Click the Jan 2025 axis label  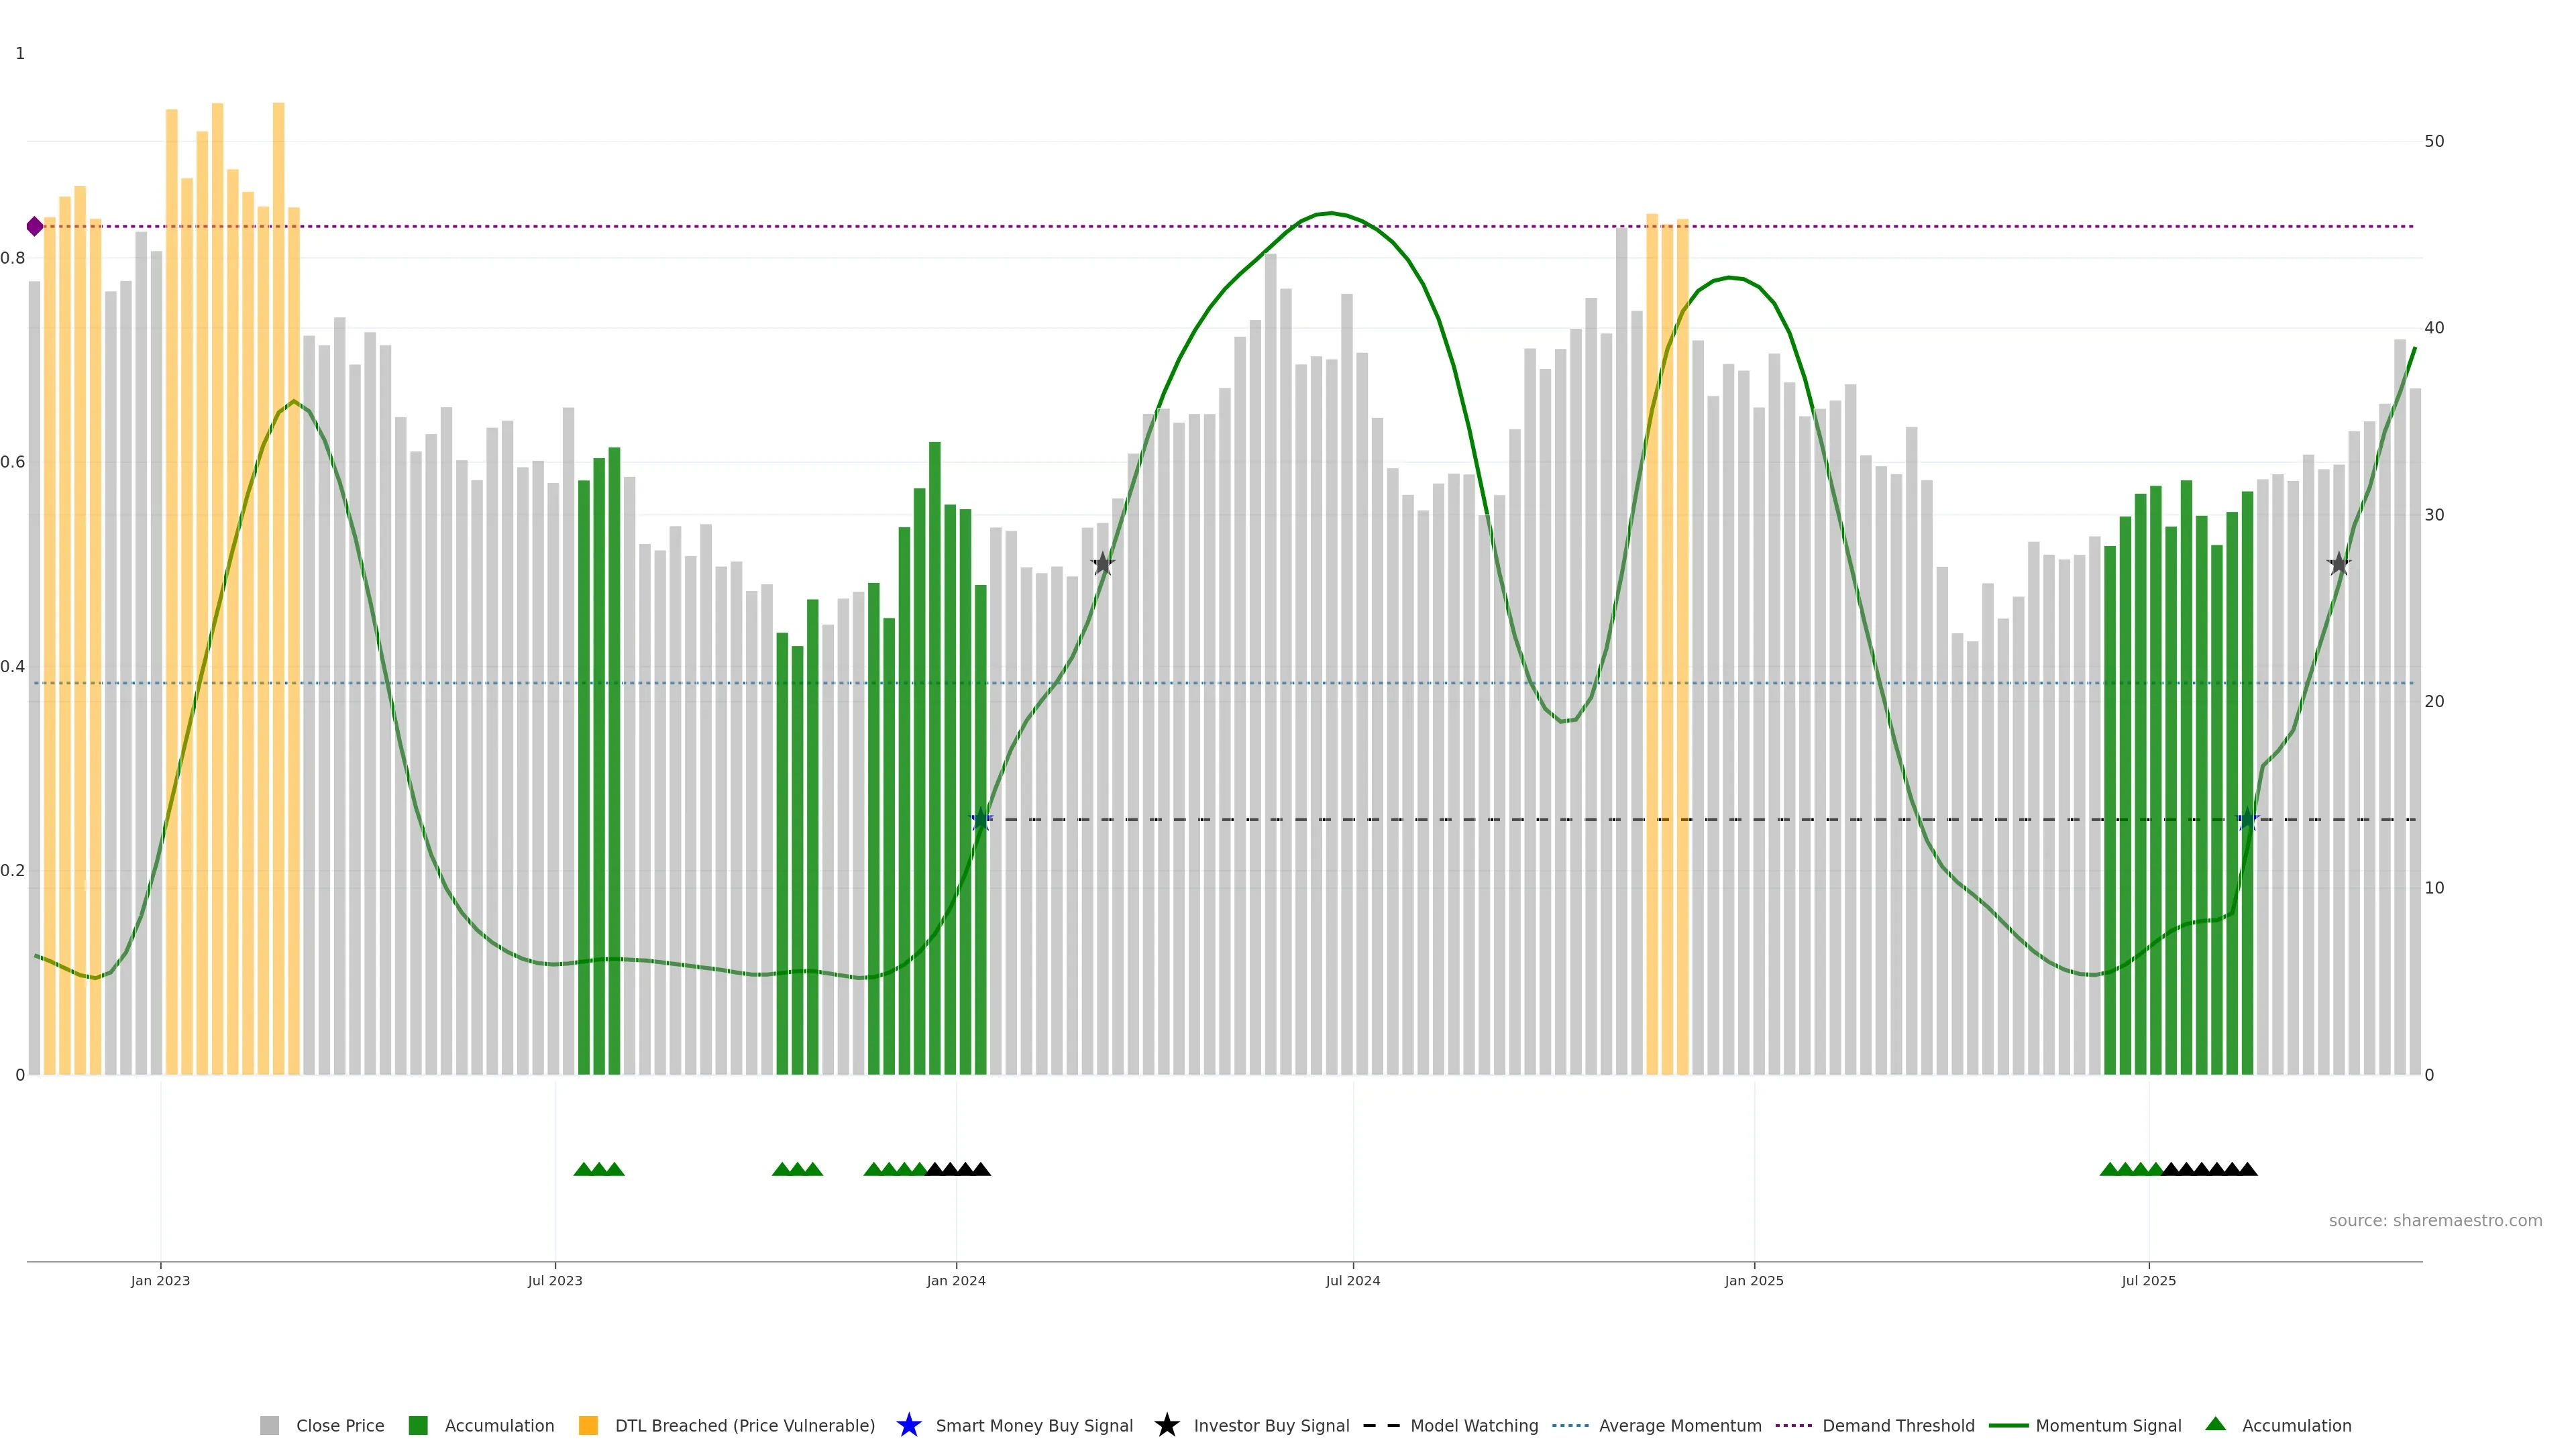tap(1753, 1281)
